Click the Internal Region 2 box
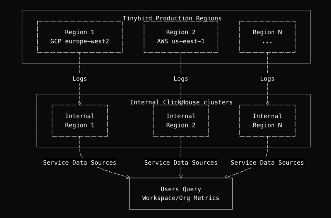 pos(181,120)
